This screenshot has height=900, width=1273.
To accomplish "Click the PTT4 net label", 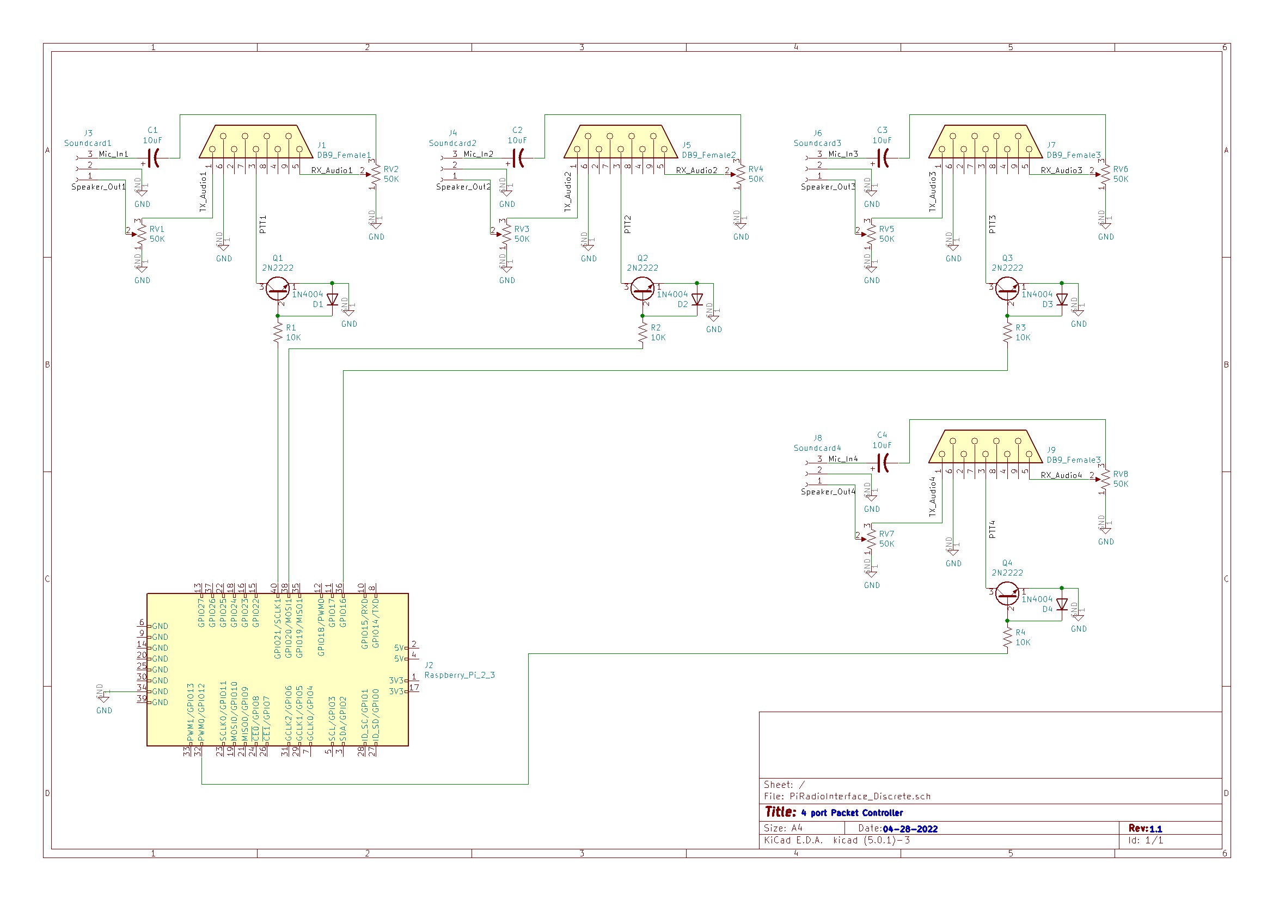I will click(993, 530).
